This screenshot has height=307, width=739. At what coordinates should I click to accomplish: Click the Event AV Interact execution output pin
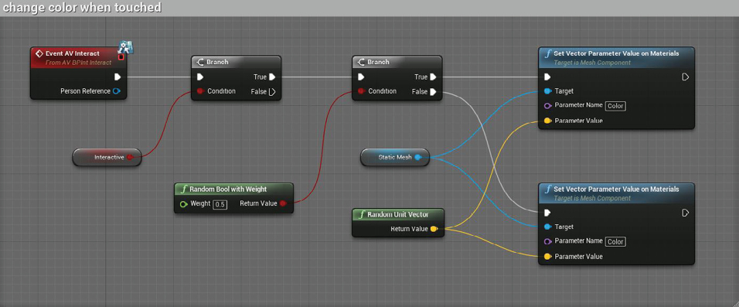pos(117,77)
